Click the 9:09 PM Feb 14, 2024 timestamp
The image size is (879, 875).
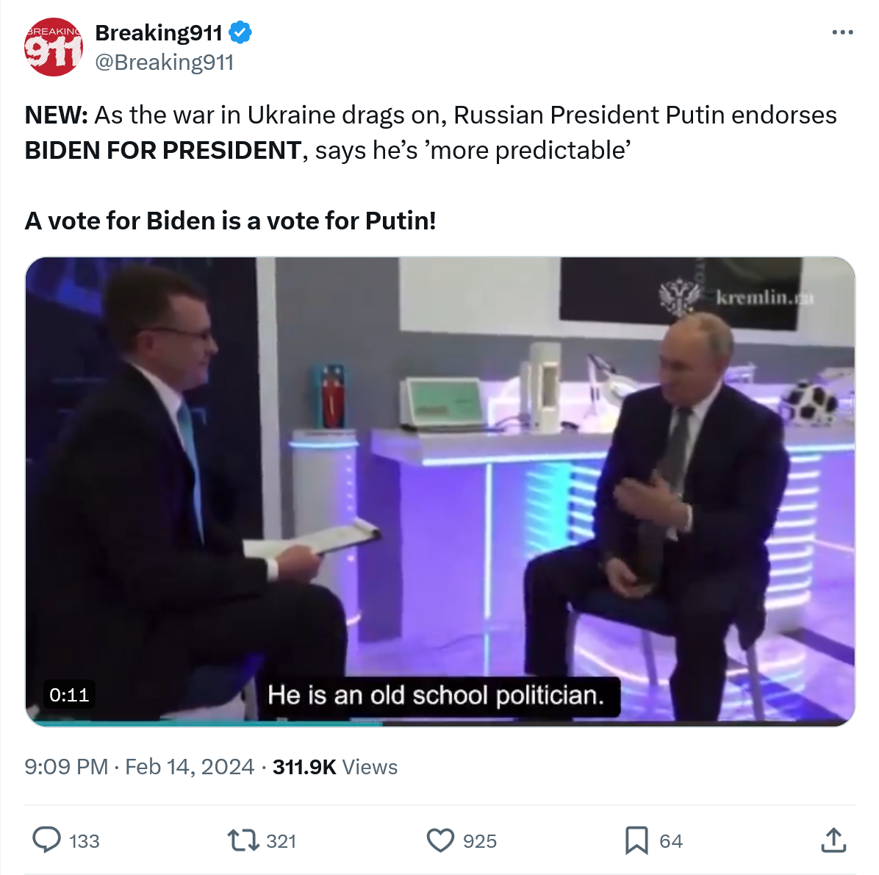[x=140, y=767]
